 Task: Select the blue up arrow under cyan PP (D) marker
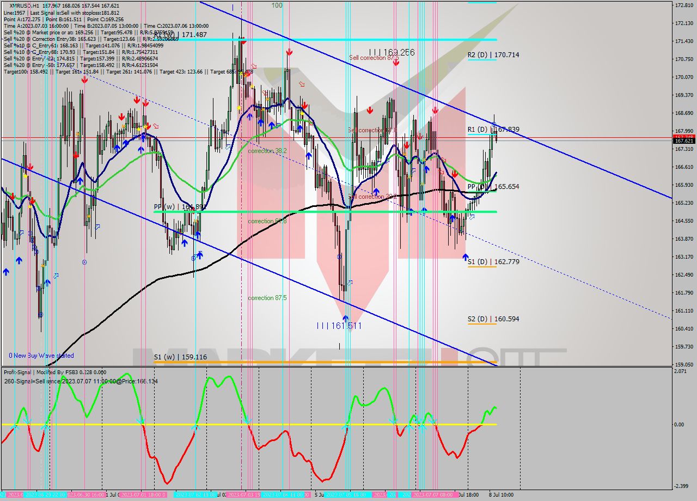(453, 218)
